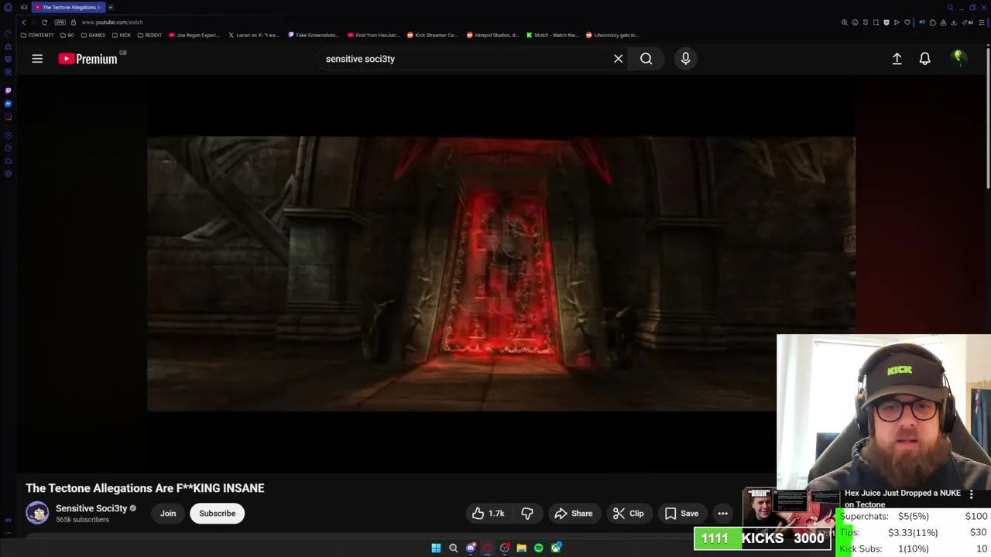Open Sensitive Soci3ty channel avatar
The image size is (991, 557).
37,513
